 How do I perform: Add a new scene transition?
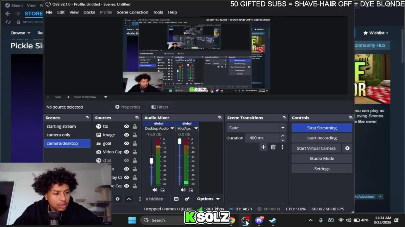click(x=263, y=147)
